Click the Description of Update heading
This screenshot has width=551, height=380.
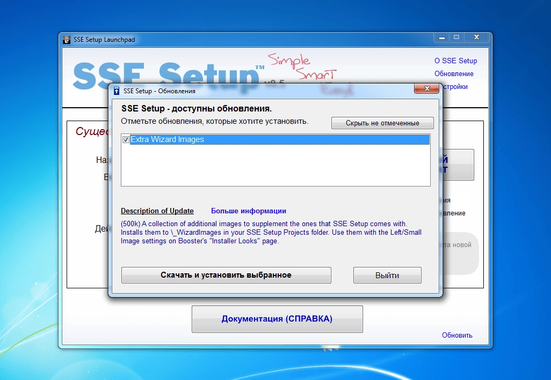click(x=157, y=211)
